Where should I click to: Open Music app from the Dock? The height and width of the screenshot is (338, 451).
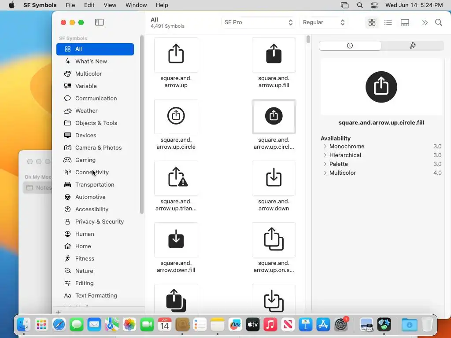click(x=270, y=325)
